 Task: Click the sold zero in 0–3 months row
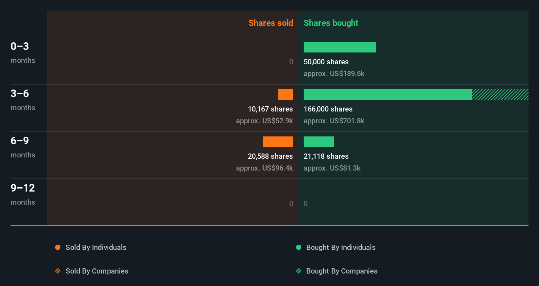pyautogui.click(x=291, y=62)
